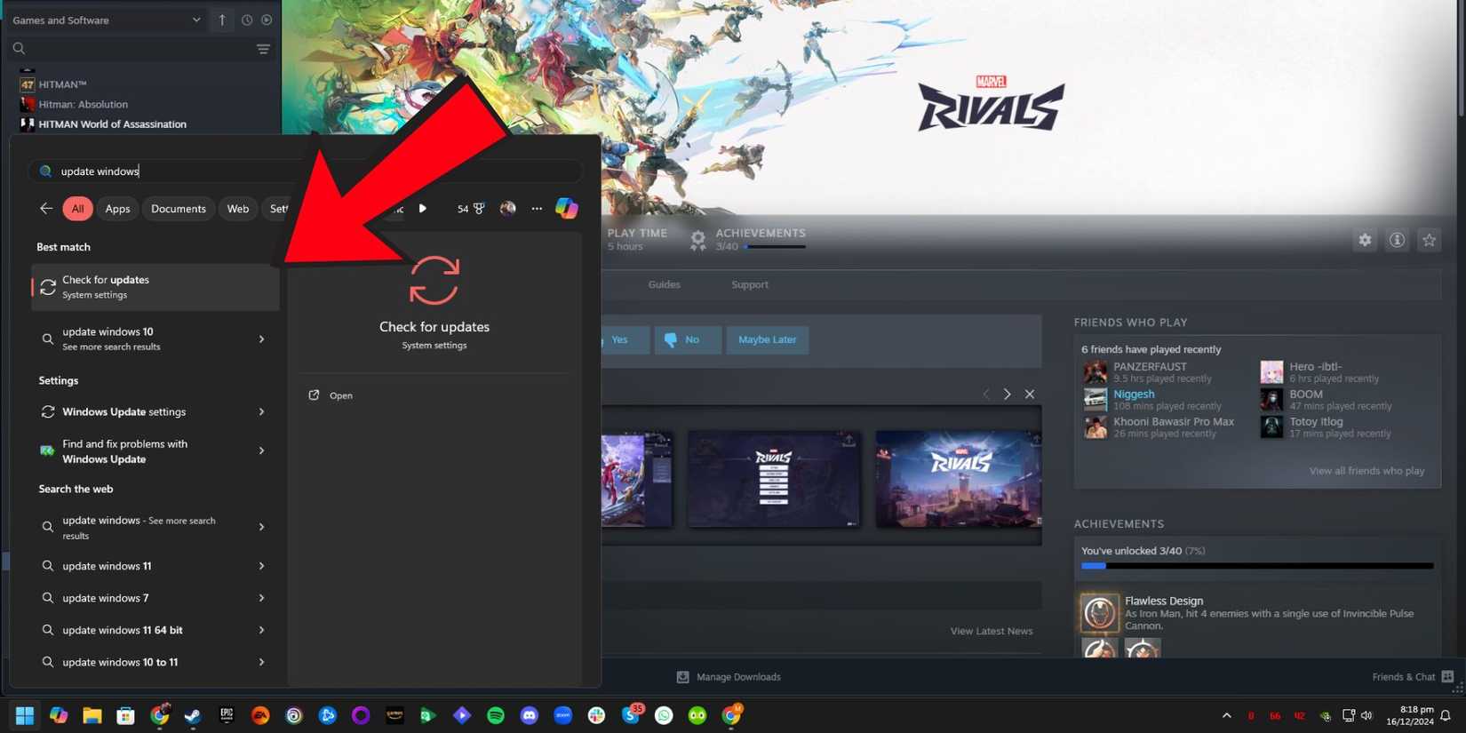Screen dimensions: 1466x733
Task: Click Open under Check for updates
Action: point(331,395)
